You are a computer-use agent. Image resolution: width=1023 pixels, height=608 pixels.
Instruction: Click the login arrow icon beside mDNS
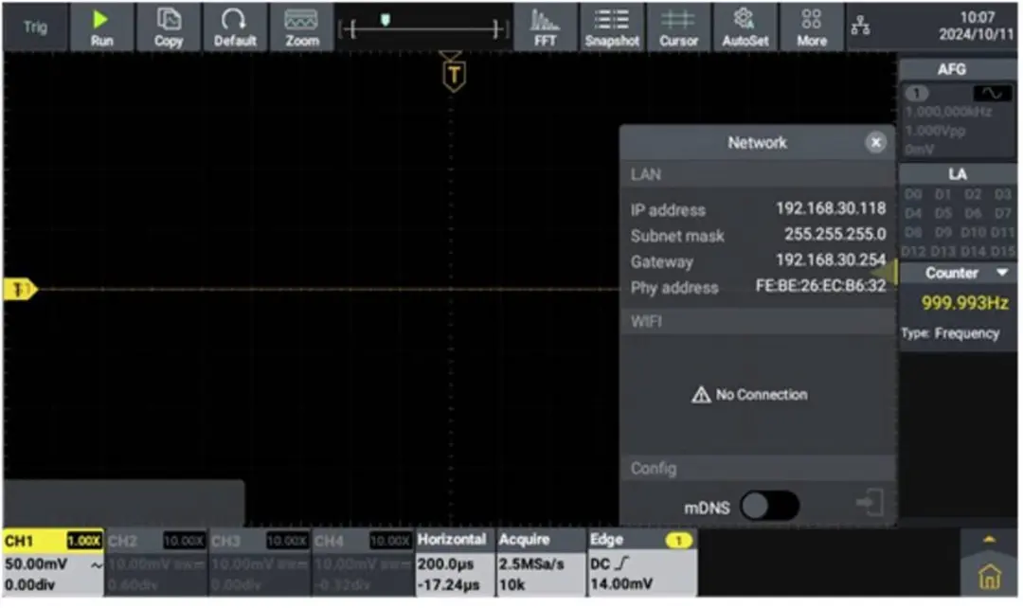tap(870, 503)
